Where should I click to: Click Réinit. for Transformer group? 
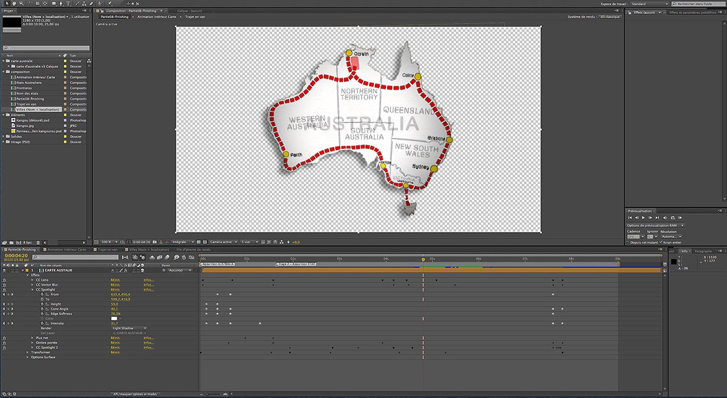point(115,352)
